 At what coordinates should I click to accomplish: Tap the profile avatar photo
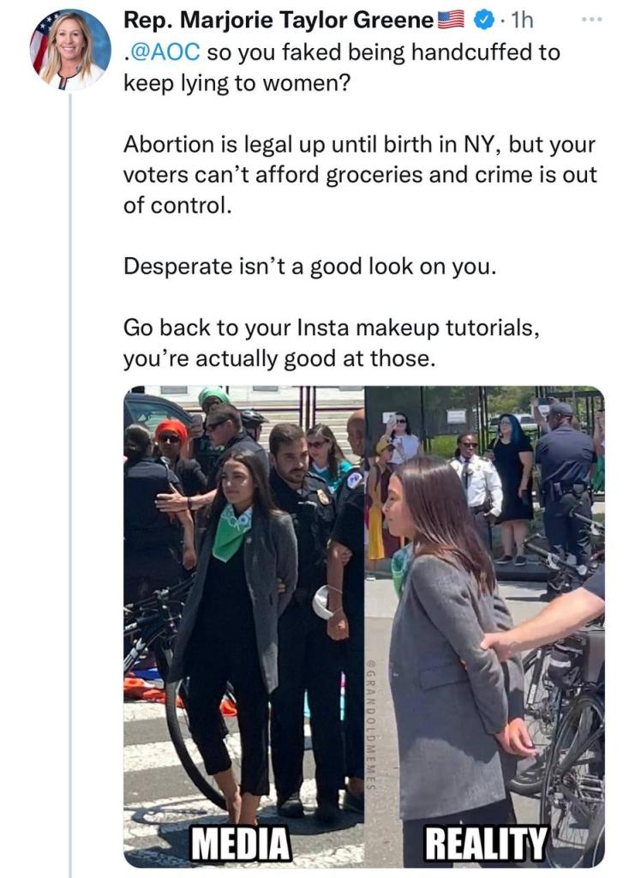(69, 50)
